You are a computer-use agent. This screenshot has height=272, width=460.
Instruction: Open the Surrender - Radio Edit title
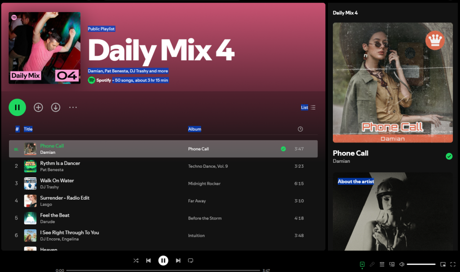click(65, 198)
